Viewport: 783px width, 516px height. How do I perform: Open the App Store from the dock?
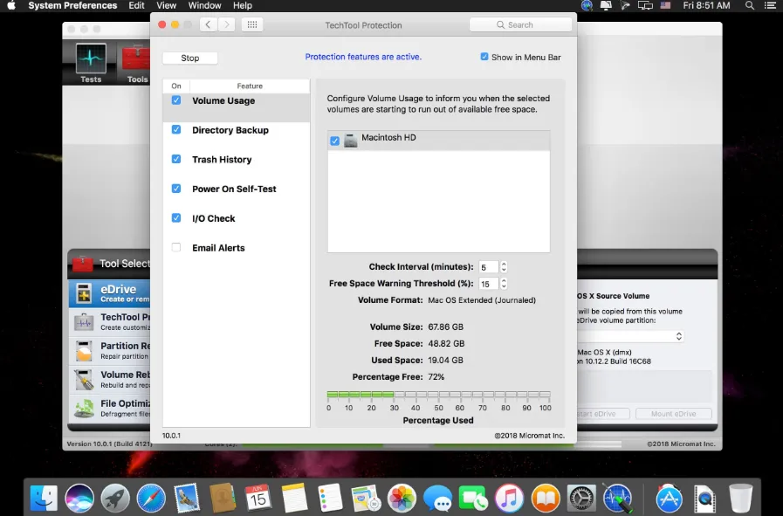pyautogui.click(x=670, y=498)
